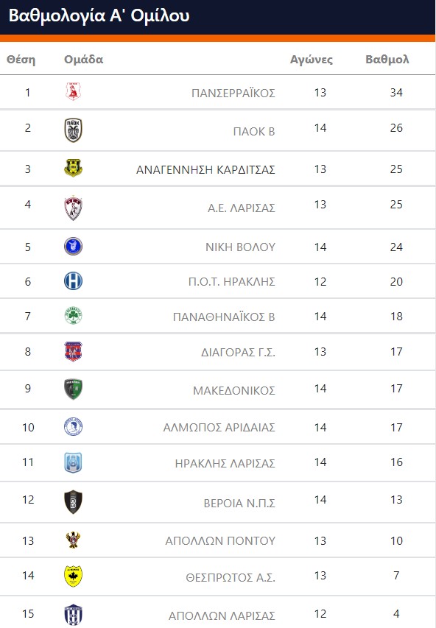This screenshot has width=436, height=628.
Task: Select the Αναγέννηση Καρδίτσας yellow crest
Action: tap(74, 168)
